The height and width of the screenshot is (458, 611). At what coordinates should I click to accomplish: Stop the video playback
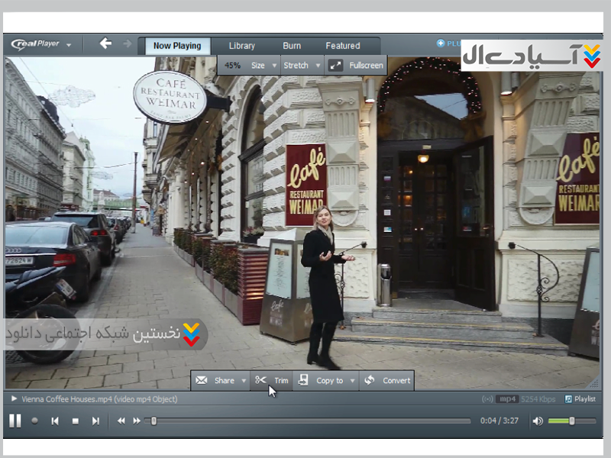click(76, 421)
